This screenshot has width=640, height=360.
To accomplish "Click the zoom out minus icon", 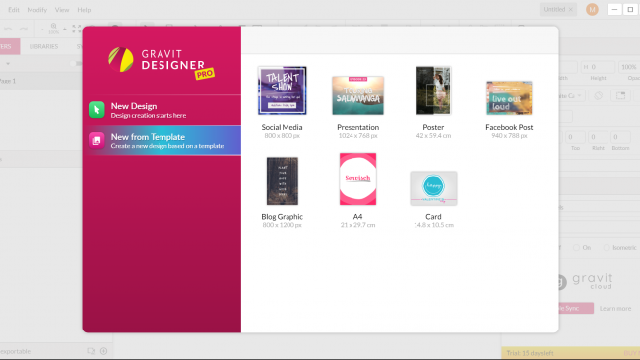I will click(x=43, y=29).
